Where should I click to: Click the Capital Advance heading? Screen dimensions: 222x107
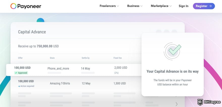click(x=32, y=32)
